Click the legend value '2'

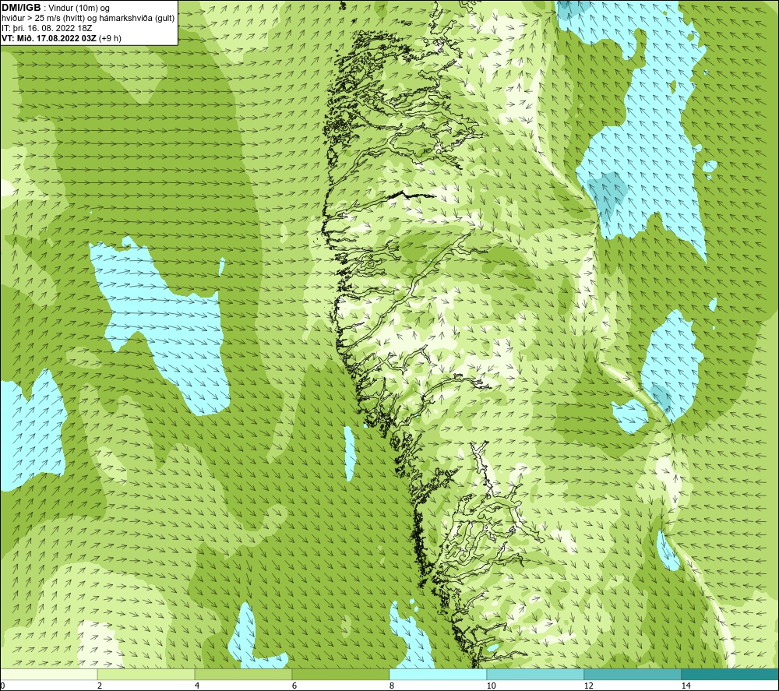100,686
